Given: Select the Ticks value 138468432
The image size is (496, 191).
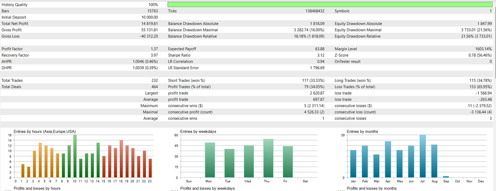Looking at the screenshot, I should click(x=315, y=11).
